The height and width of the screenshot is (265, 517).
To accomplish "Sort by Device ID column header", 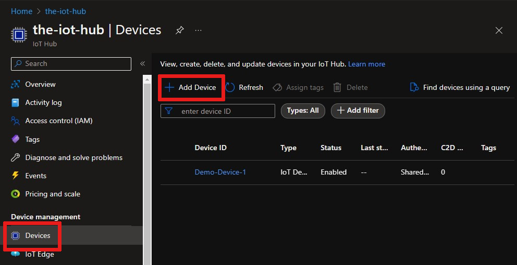I will click(211, 148).
